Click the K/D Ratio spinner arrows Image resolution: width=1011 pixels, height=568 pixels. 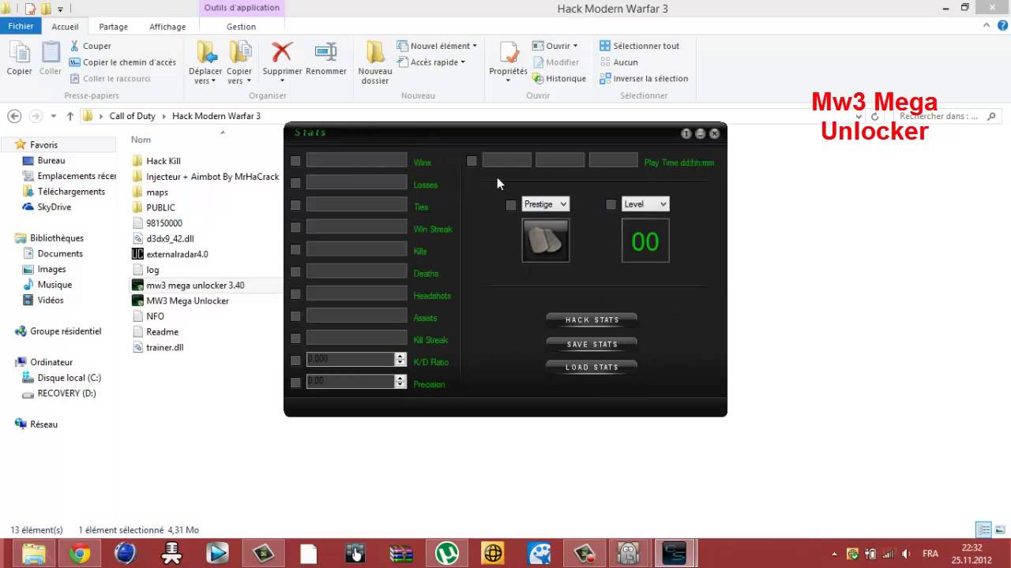pos(400,359)
